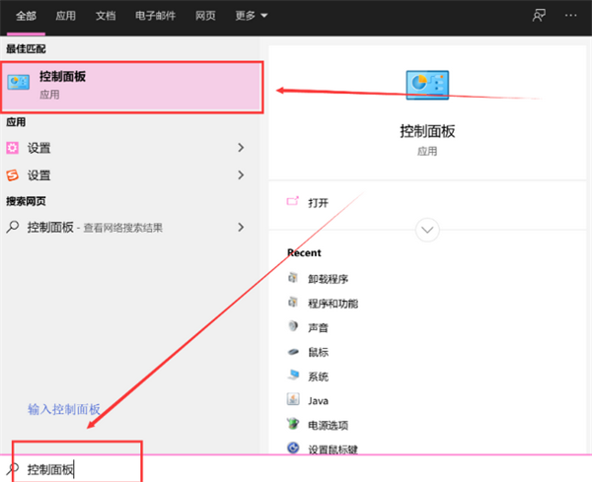Click the 卸载程序 recent item icon
The width and height of the screenshot is (592, 482).
point(293,279)
